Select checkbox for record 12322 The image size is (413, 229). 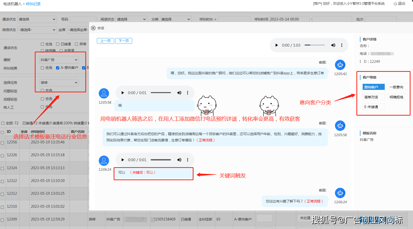[x=2, y=181]
